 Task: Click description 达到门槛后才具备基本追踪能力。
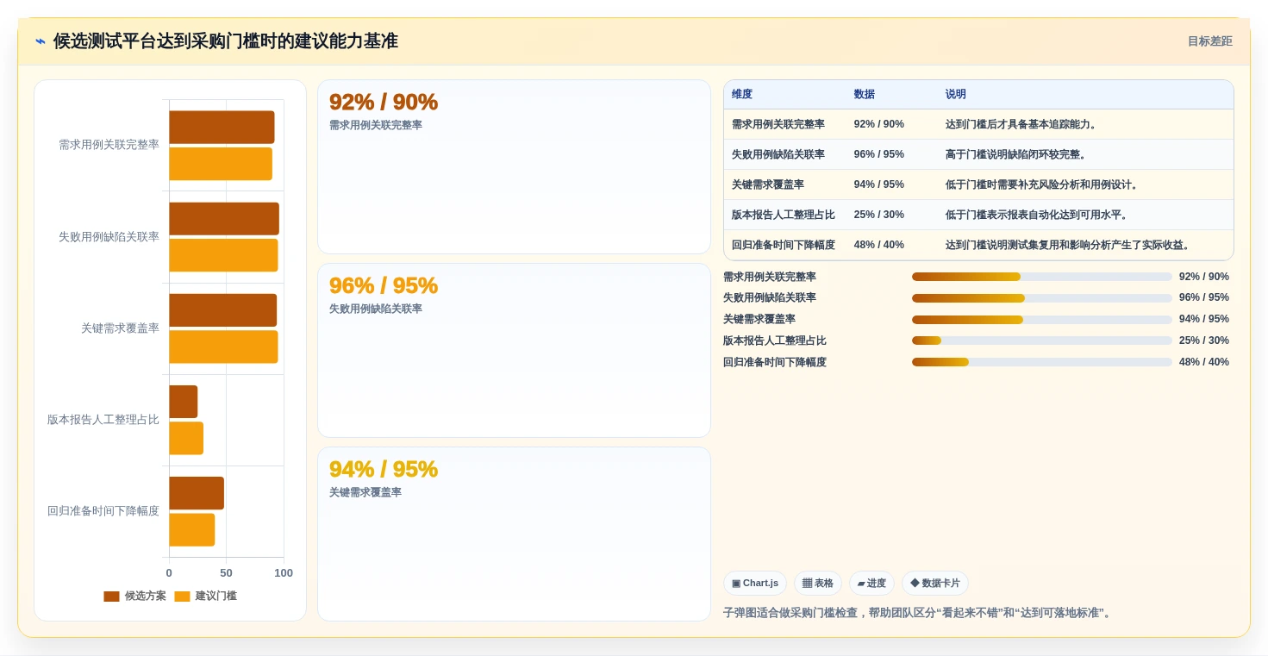(x=1022, y=124)
